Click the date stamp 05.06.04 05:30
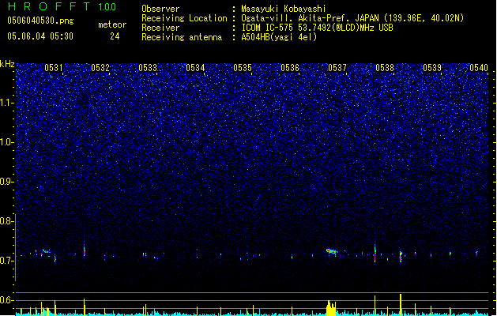 [40, 36]
